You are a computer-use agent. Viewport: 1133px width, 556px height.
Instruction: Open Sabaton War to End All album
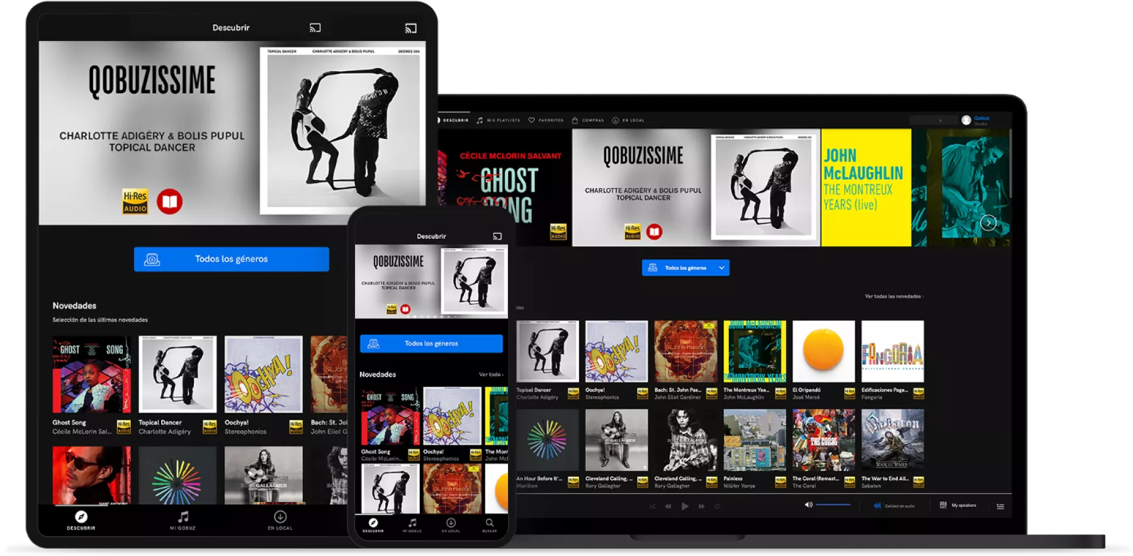click(893, 440)
